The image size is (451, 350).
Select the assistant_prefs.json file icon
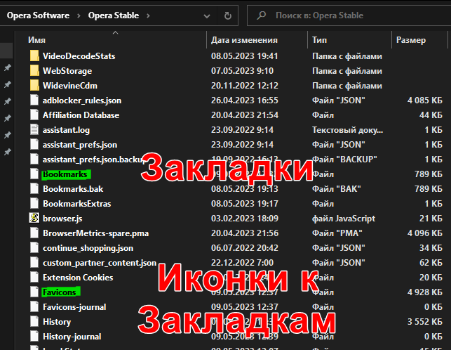(x=34, y=145)
